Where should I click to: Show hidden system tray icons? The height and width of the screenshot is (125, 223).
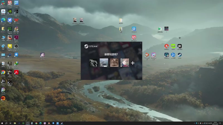pos(194,123)
